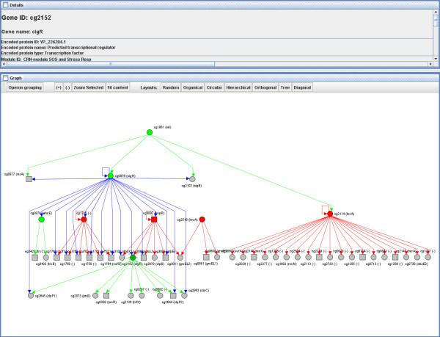Screen dimensions: 440x337
Task: Click the Details panel horizontal scrollbar
Action: pos(110,64)
